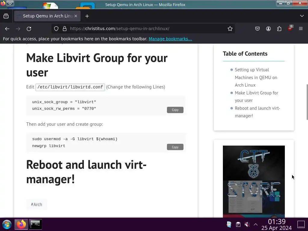Click the /etc/libvirt/libvirtd.conf inline code
This screenshot has width=308, height=231.
[70, 87]
